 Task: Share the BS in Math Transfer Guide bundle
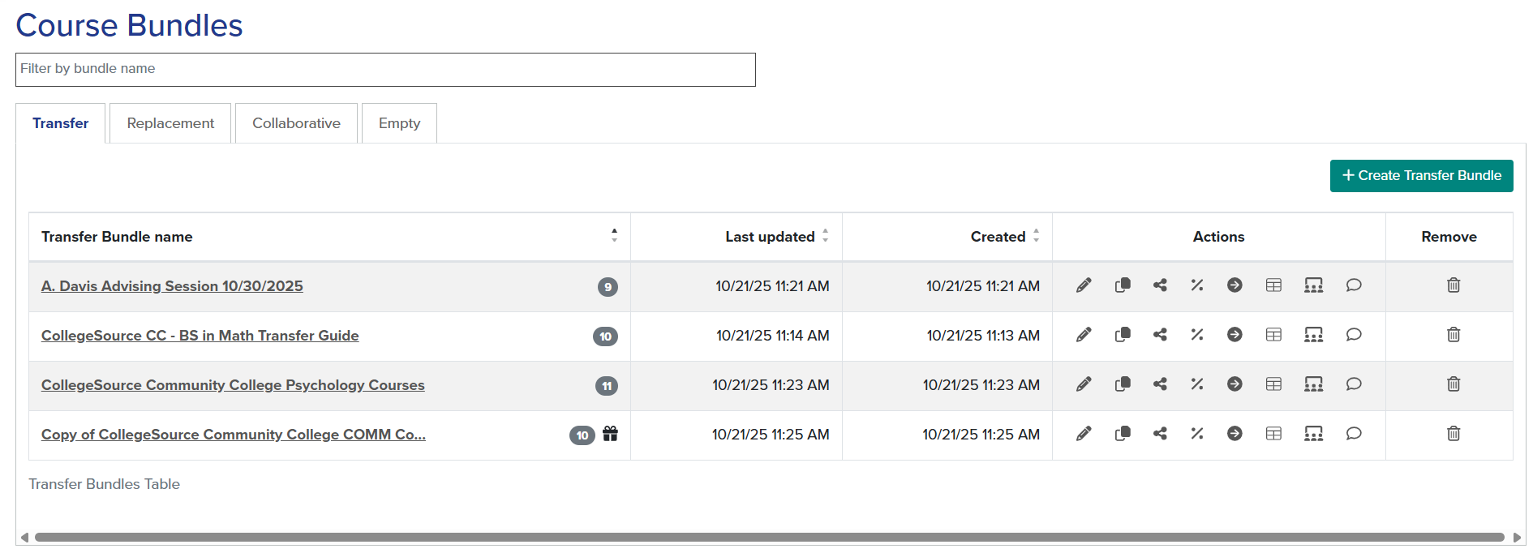pos(1160,335)
